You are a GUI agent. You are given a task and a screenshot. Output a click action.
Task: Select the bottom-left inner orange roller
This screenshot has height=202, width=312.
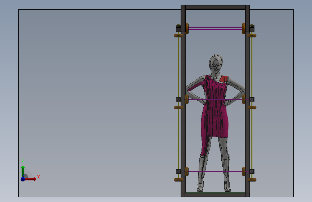pyautogui.click(x=187, y=171)
